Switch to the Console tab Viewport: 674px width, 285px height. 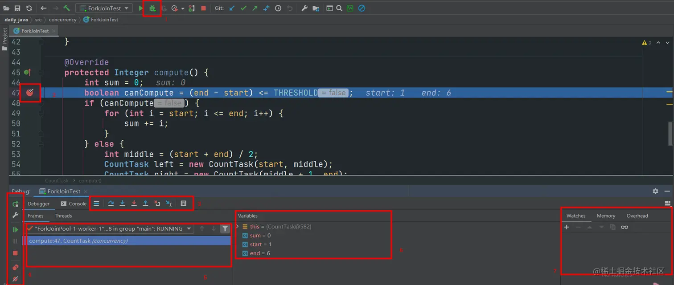pyautogui.click(x=74, y=204)
